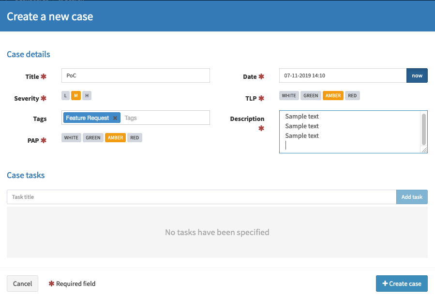Click the Case details section header
This screenshot has height=299, width=435.
coord(28,54)
